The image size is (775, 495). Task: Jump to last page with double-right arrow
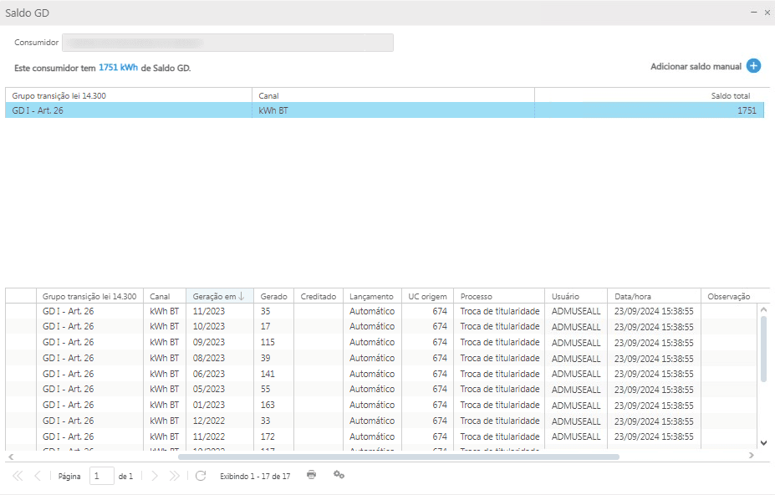[x=174, y=476]
